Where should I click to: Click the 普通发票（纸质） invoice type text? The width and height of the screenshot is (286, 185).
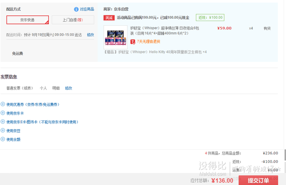pos(20,88)
